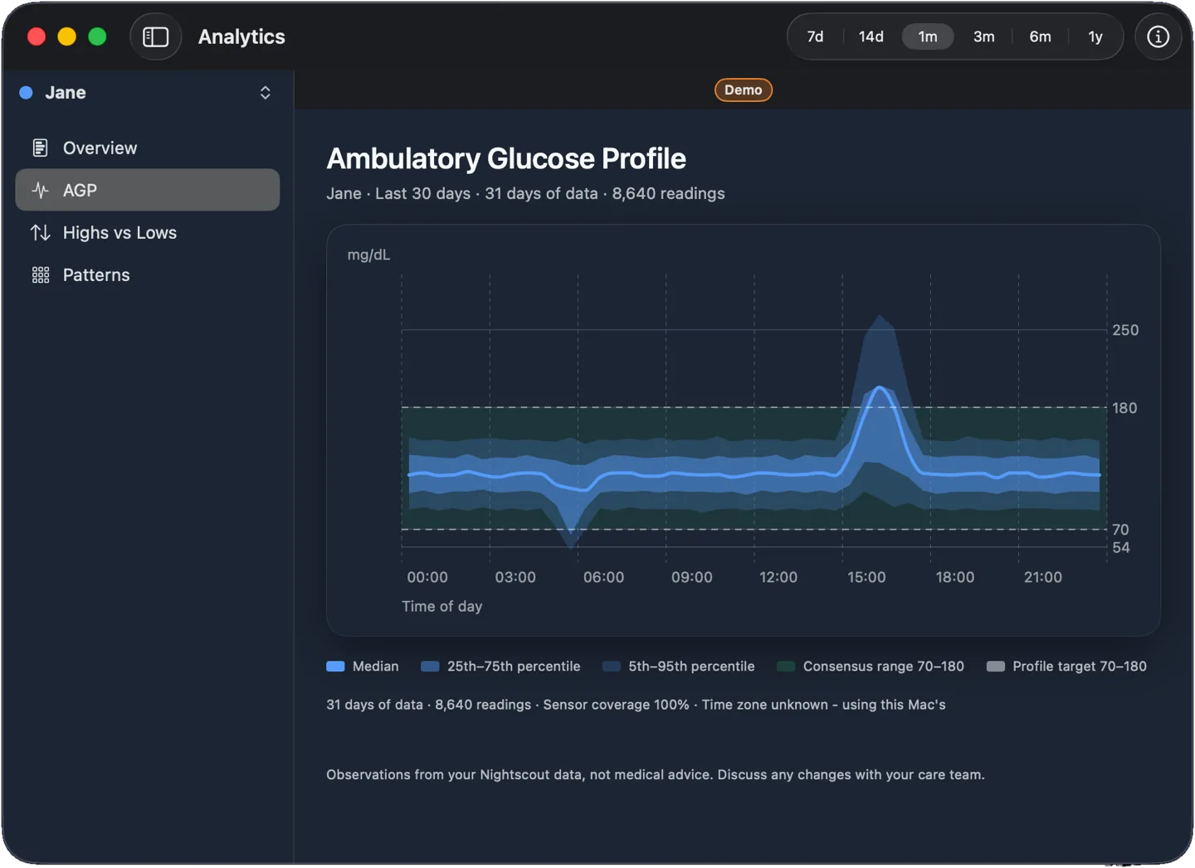1195x868 pixels.
Task: Click the Nightscout disclaimer text
Action: [x=656, y=774]
